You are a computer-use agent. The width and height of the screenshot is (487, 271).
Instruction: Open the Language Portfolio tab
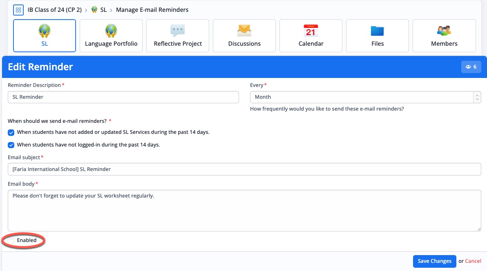pos(111,36)
